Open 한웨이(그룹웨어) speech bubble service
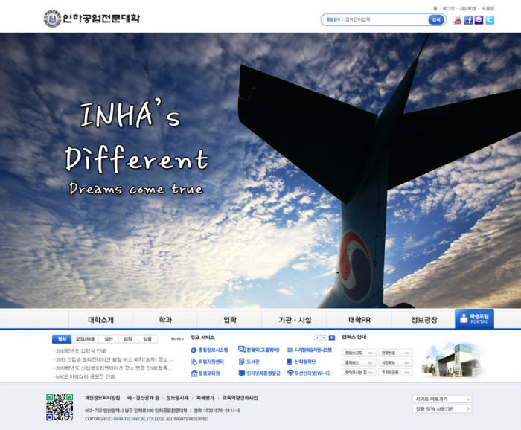Screen dimensions: 521x430 click(x=259, y=350)
